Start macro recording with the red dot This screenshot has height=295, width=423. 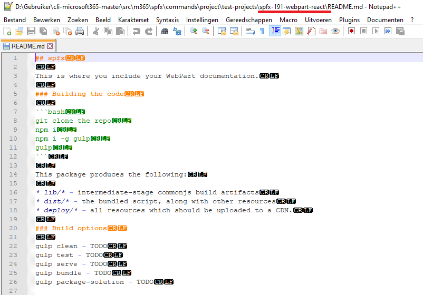tap(351, 31)
